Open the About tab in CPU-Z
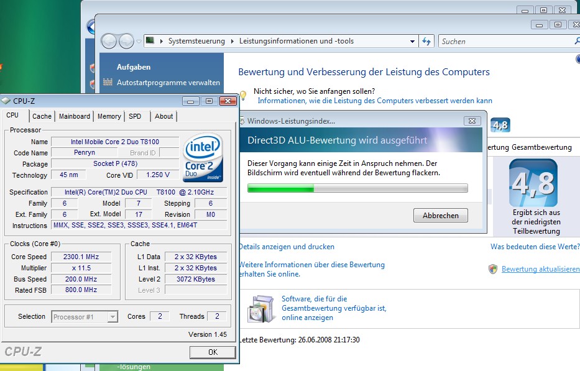The image size is (580, 371). click(164, 116)
